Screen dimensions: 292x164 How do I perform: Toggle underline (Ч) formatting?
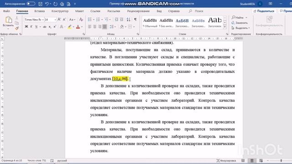point(36,27)
